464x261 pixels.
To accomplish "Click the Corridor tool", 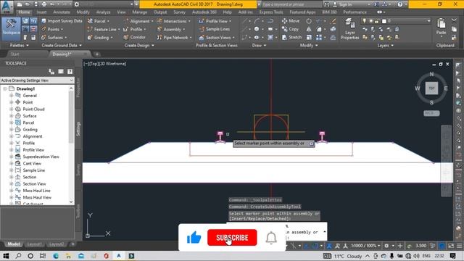I will (x=135, y=37).
